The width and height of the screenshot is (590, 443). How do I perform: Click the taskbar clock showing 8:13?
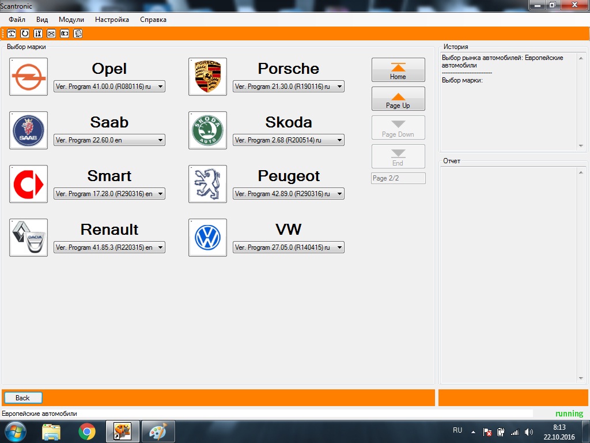[x=559, y=432]
